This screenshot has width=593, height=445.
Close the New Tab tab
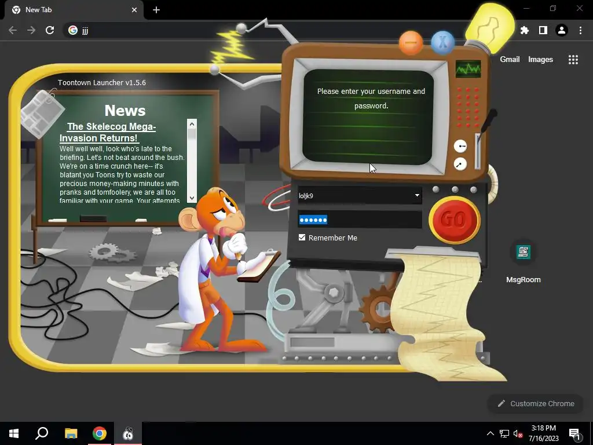[x=134, y=10]
